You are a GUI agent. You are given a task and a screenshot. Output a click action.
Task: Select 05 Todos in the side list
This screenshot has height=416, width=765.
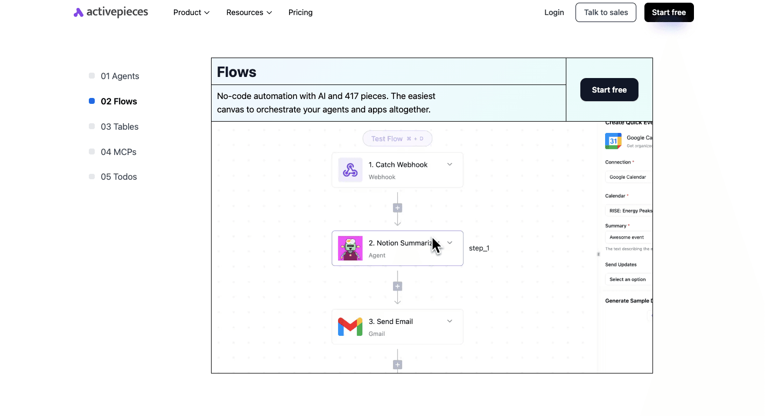113,177
